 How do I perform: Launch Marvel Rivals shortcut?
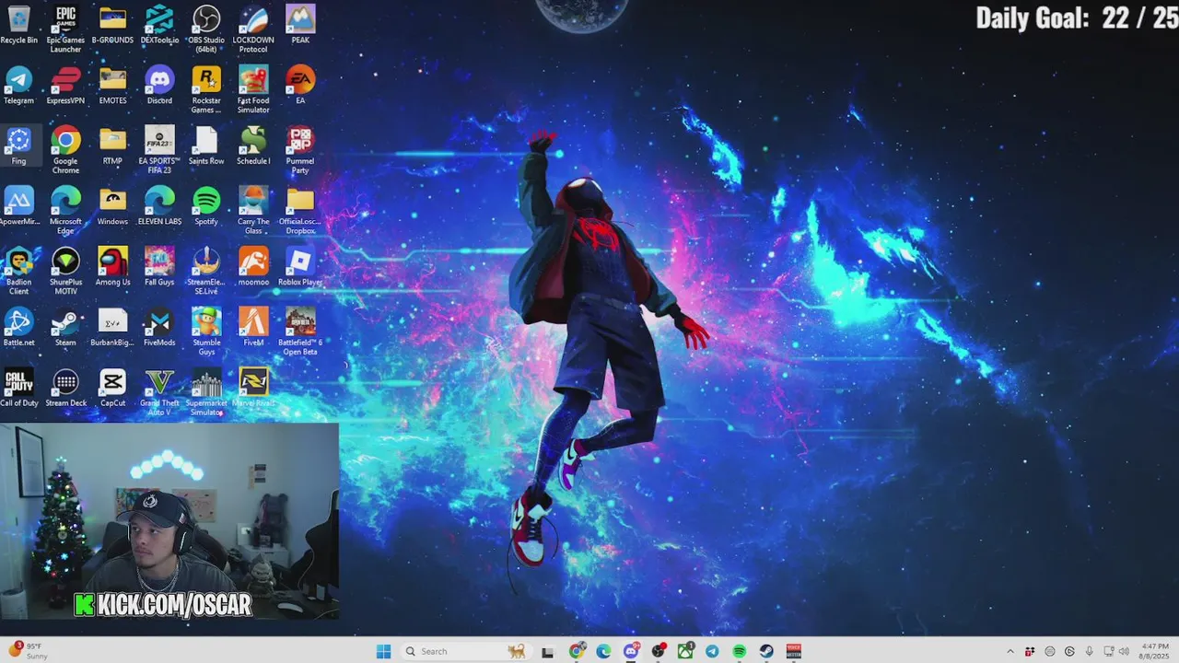253,388
